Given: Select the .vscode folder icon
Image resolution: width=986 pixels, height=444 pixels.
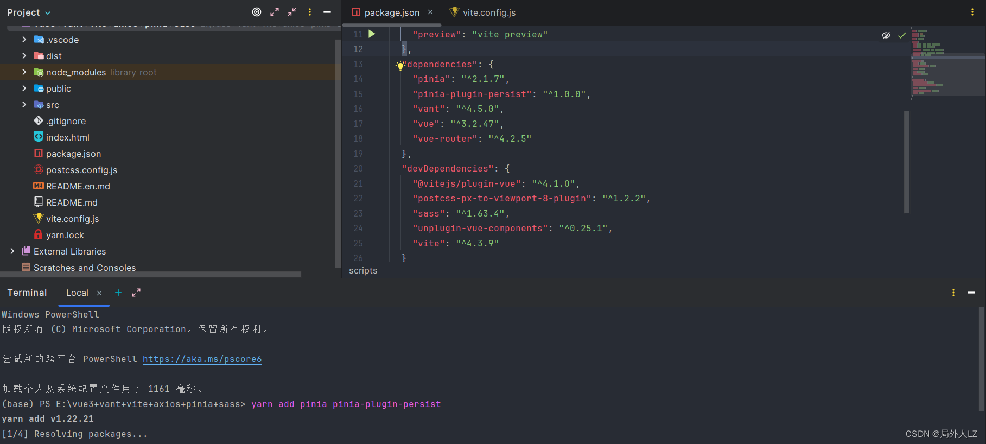Looking at the screenshot, I should tap(39, 40).
